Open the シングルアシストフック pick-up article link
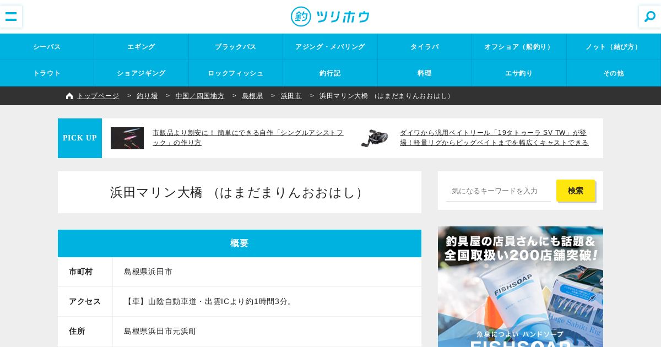 pos(248,138)
